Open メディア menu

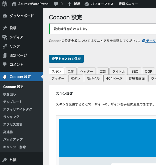tap(16, 37)
